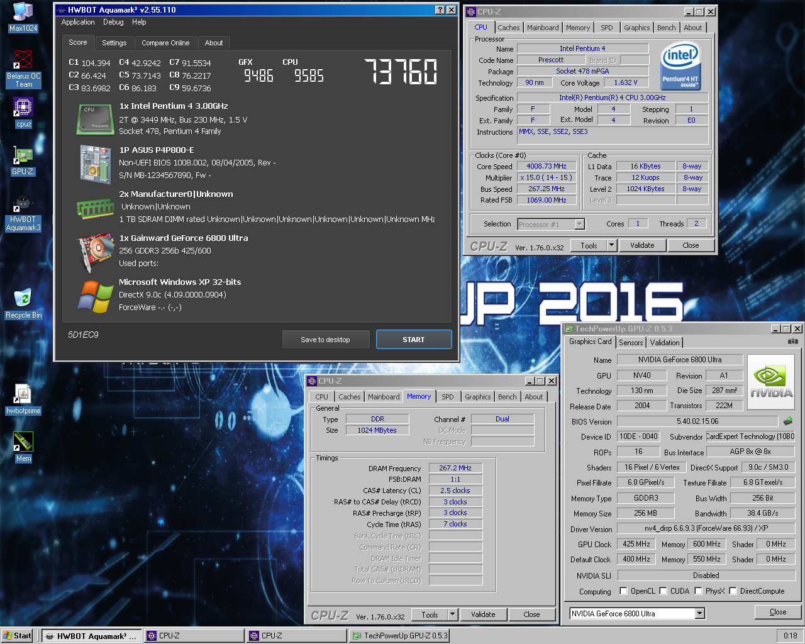The image size is (805, 644).
Task: Open the Max1024 desktop icon
Action: (x=23, y=16)
